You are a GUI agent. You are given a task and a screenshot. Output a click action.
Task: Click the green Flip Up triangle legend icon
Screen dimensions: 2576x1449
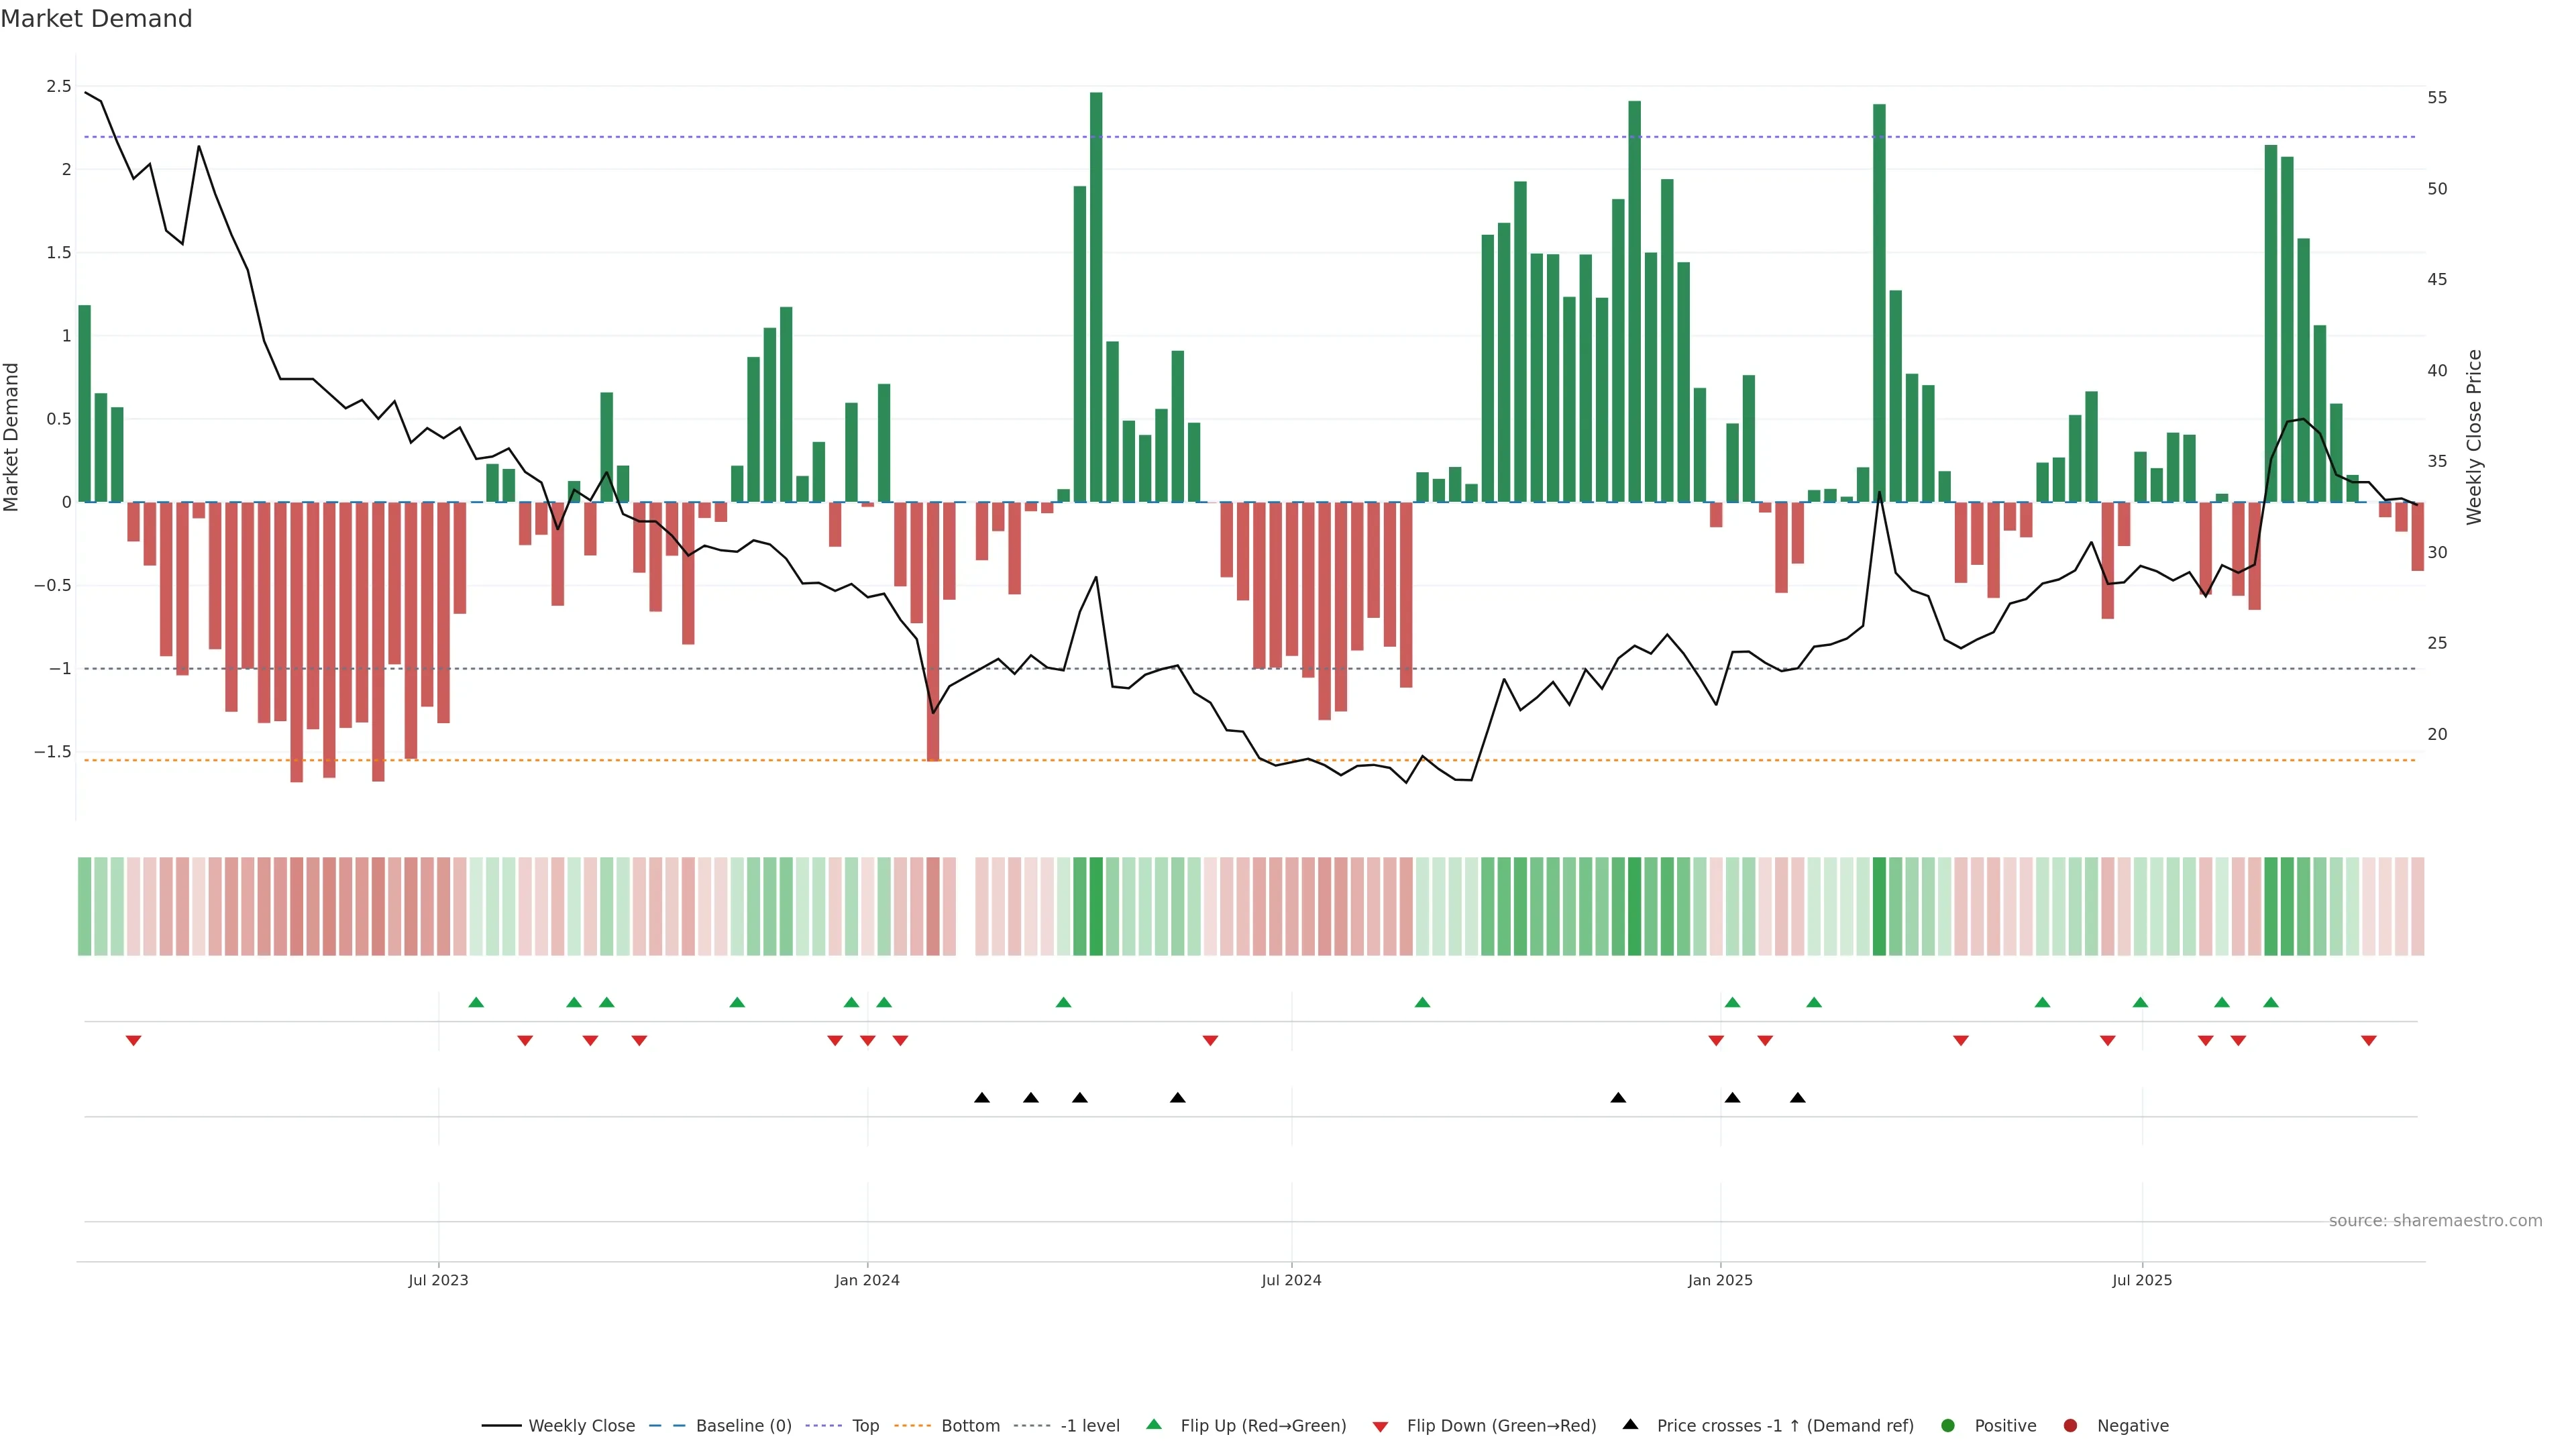(1154, 1424)
